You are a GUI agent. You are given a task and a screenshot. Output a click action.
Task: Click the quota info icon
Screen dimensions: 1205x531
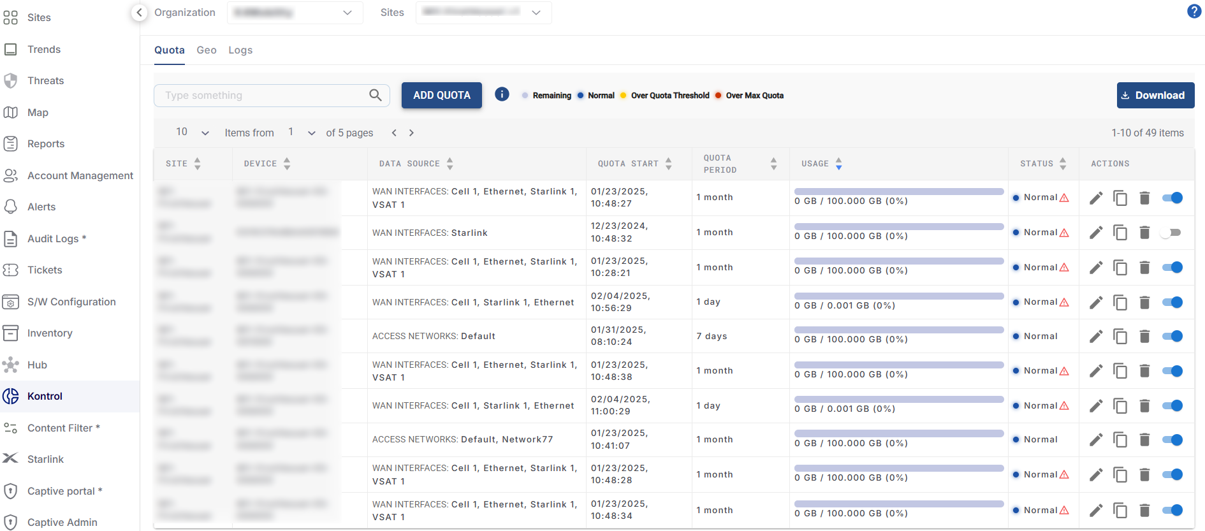click(502, 94)
